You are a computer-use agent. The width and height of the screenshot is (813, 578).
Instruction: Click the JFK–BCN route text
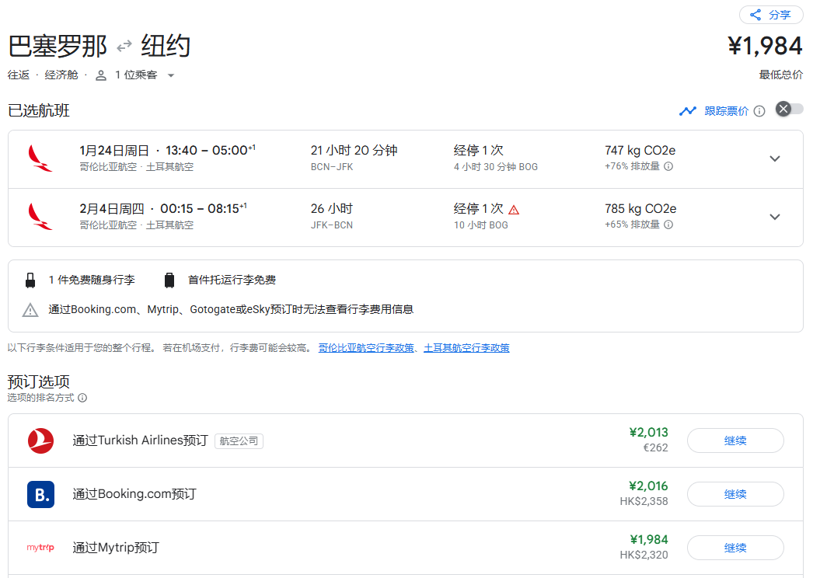(x=332, y=225)
